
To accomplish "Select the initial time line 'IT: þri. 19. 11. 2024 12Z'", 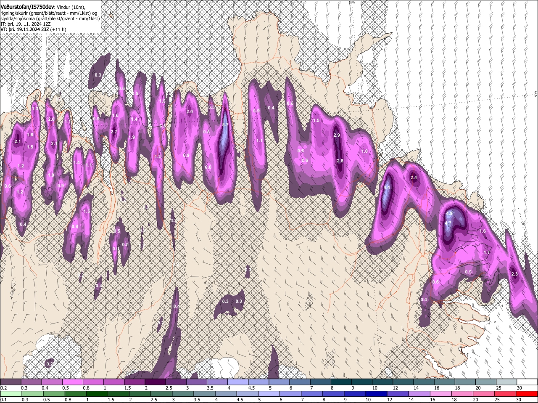I will coord(26,24).
